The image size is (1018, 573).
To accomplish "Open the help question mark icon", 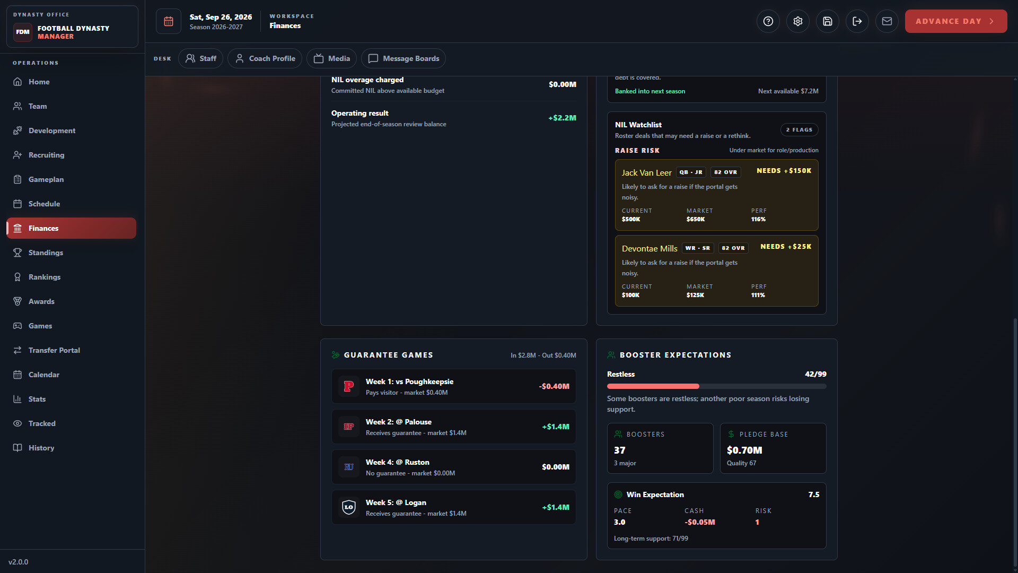I will [x=768, y=21].
